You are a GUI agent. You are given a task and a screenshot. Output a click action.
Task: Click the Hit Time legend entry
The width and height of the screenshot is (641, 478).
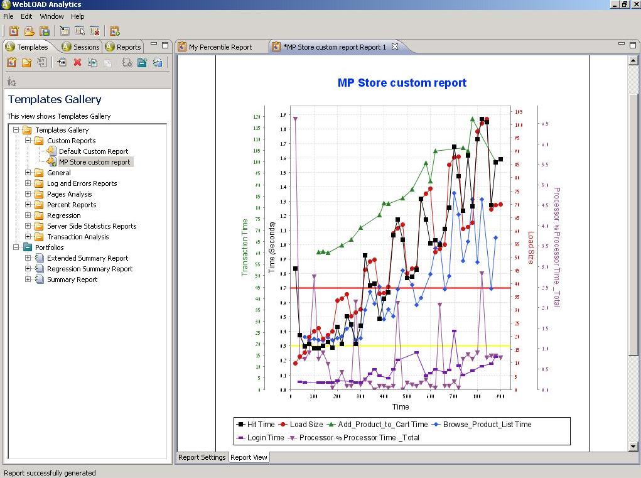pos(256,425)
